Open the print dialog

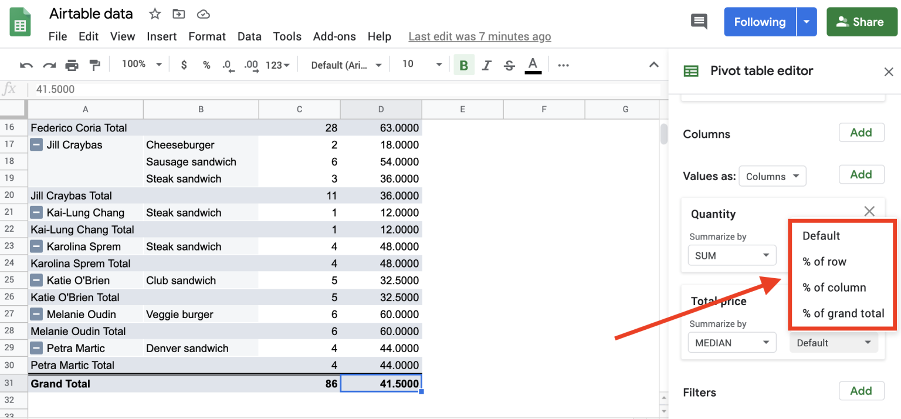click(x=72, y=65)
